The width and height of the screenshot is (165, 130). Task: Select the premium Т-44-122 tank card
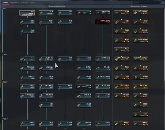pyautogui.click(x=141, y=123)
